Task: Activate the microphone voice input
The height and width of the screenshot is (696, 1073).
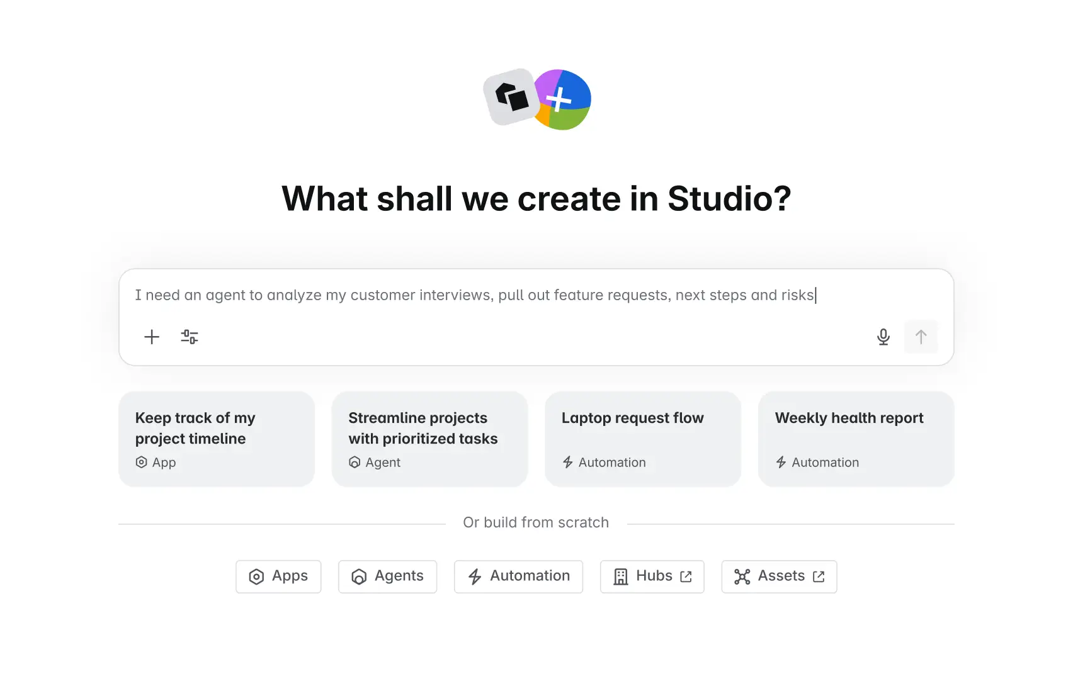Action: coord(883,337)
